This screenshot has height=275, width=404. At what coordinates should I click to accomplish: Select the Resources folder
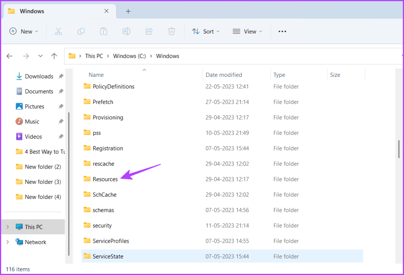(x=105, y=179)
